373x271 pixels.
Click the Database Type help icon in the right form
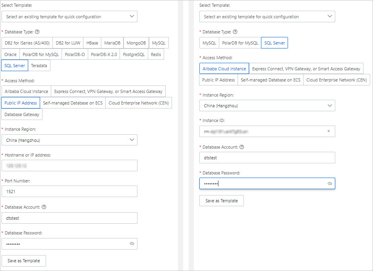pos(235,32)
